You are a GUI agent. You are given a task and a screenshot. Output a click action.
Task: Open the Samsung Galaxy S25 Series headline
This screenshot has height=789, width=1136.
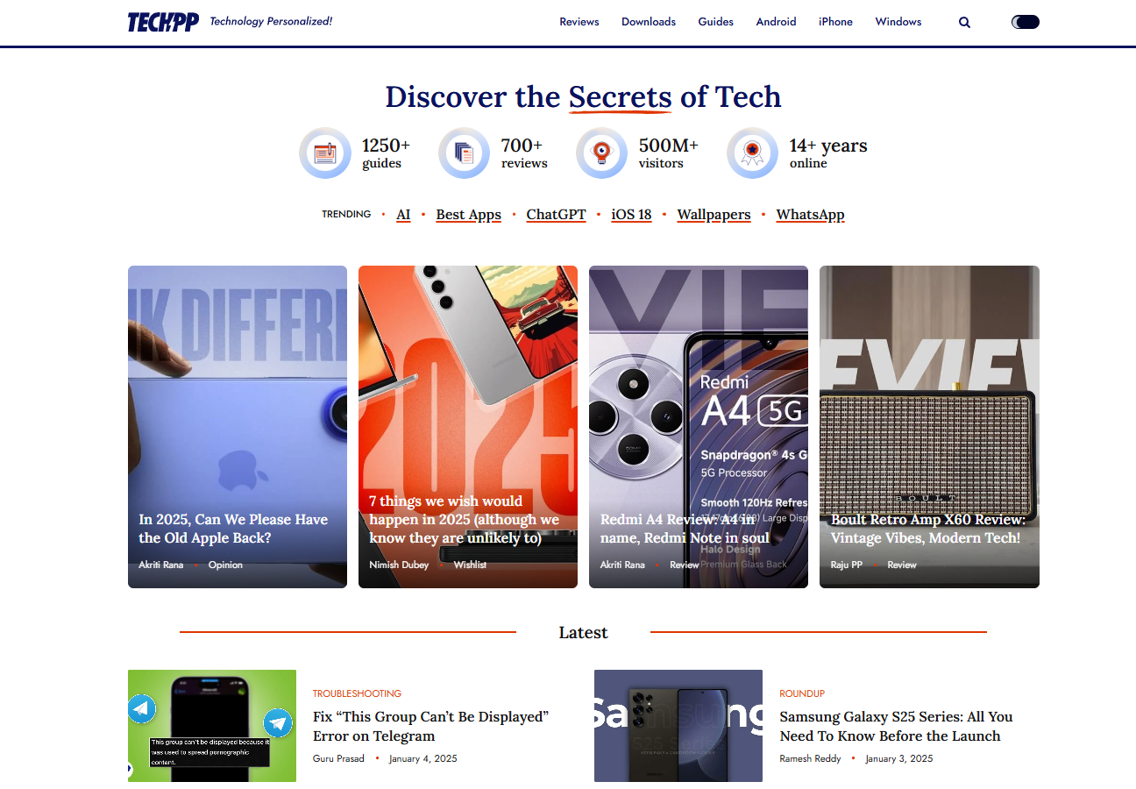click(x=896, y=727)
